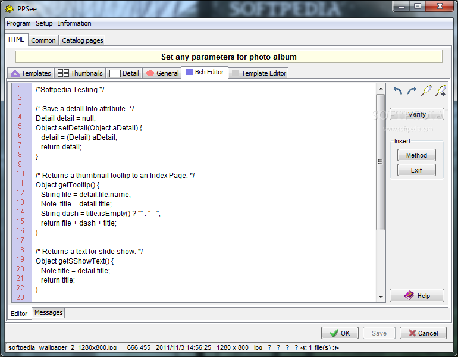The image size is (458, 357).
Task: Click the Find Next magnifier icon
Action: [x=440, y=91]
